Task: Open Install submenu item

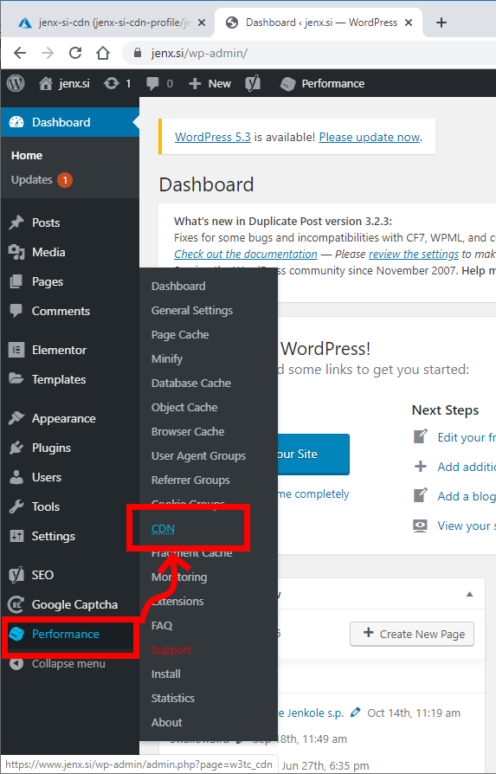Action: point(166,674)
